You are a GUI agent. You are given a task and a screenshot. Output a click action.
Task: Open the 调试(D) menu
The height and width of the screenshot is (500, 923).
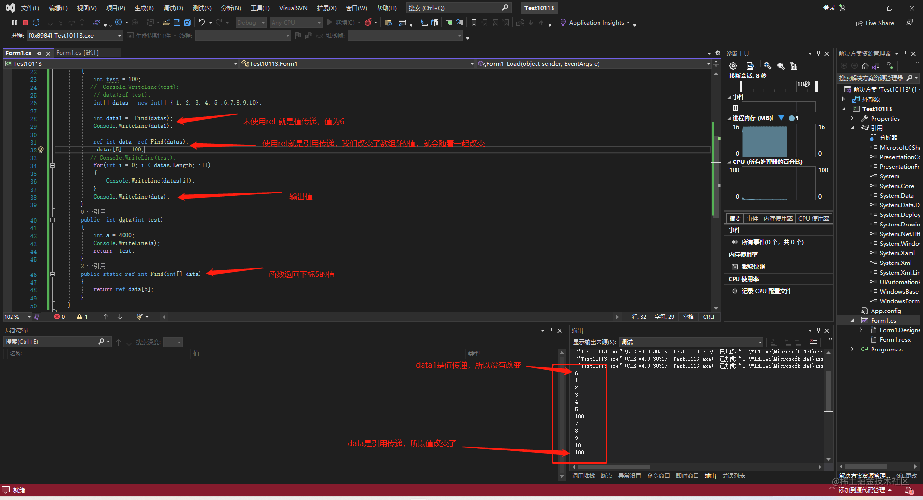(x=173, y=8)
